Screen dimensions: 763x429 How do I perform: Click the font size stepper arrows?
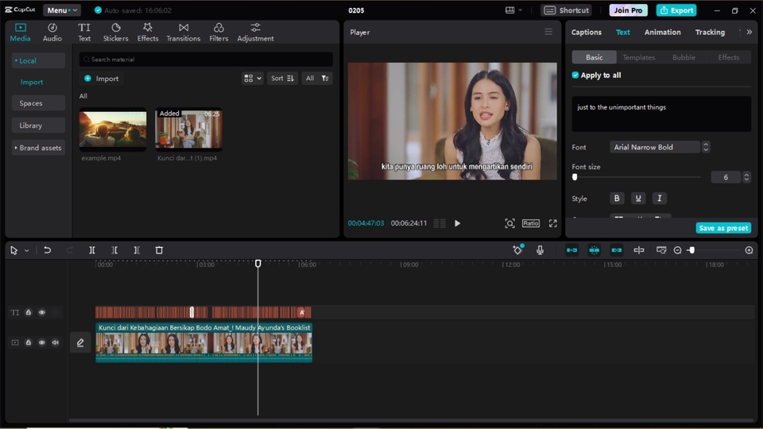(746, 177)
